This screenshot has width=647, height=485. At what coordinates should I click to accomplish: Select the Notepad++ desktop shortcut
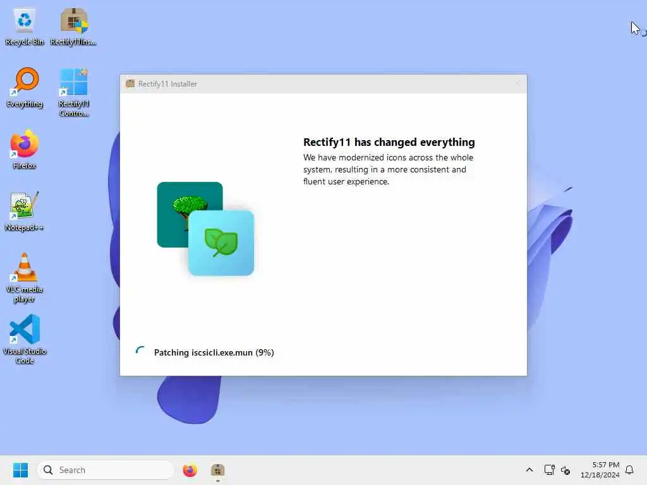point(25,212)
